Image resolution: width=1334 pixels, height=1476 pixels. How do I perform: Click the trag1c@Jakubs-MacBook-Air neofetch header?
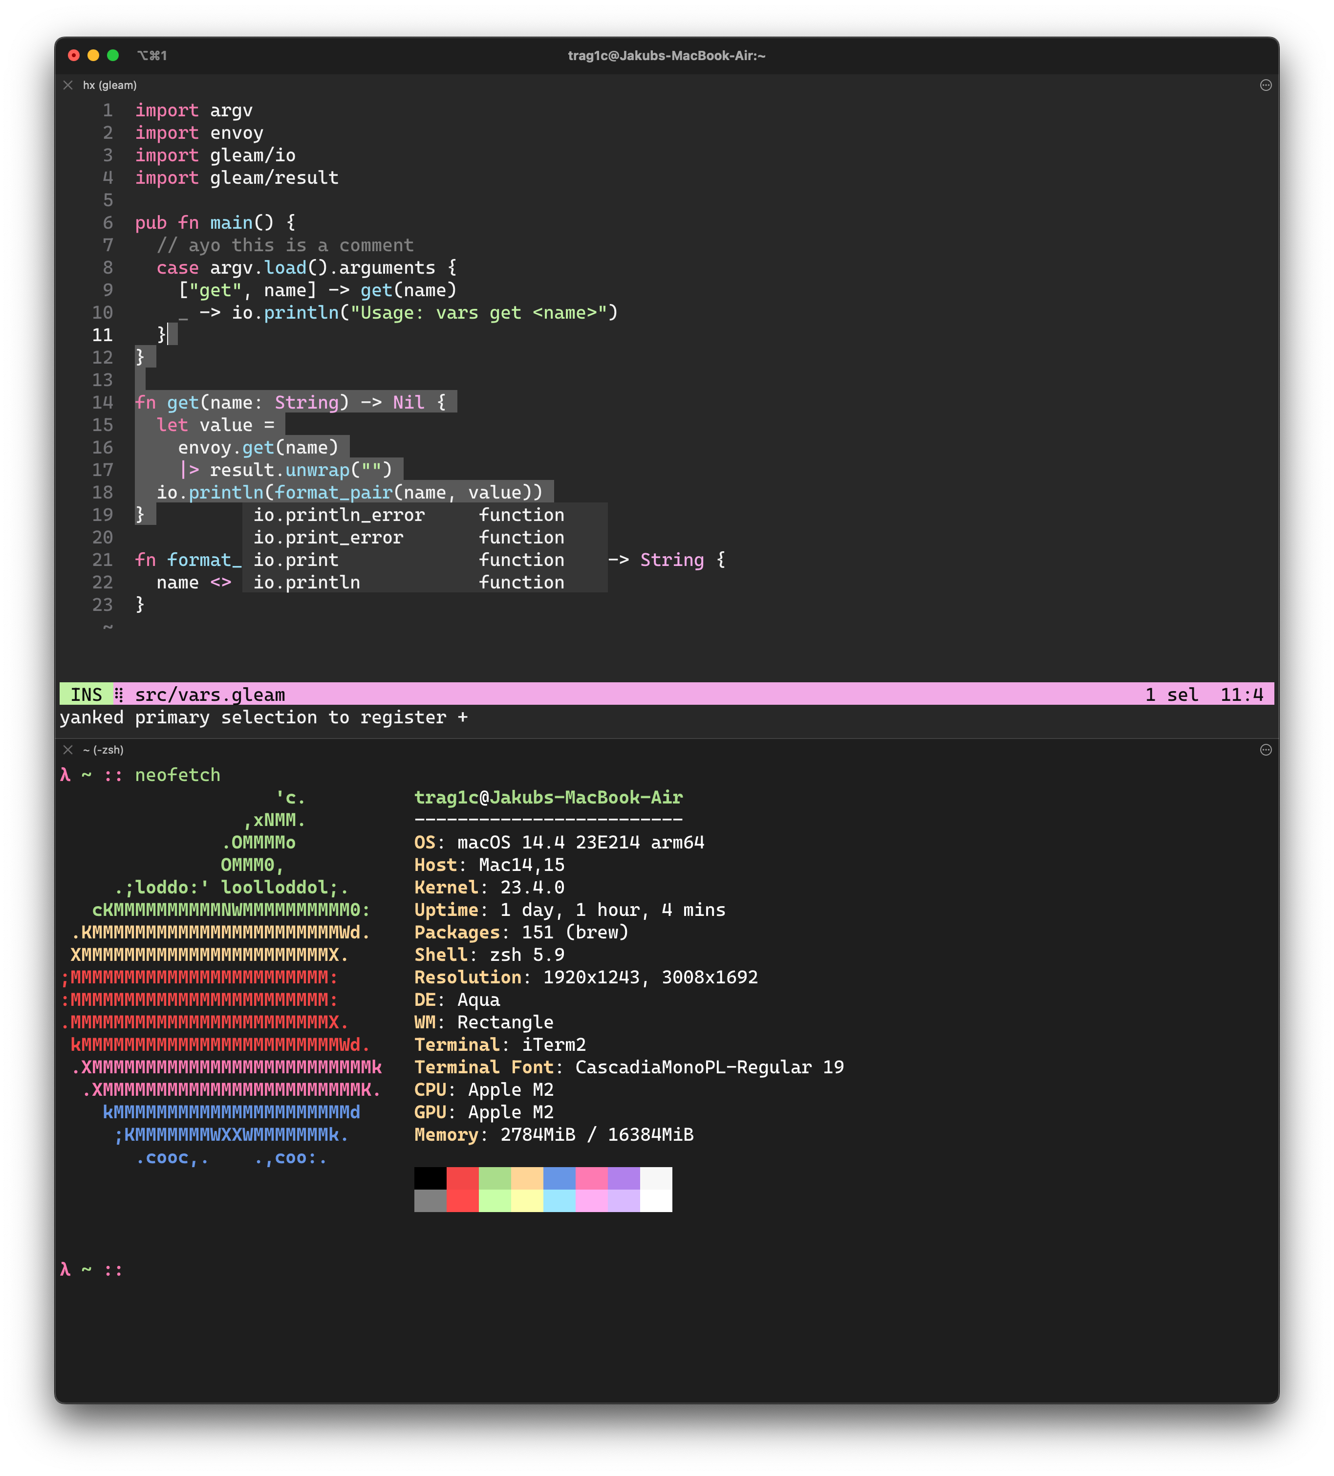pyautogui.click(x=548, y=797)
